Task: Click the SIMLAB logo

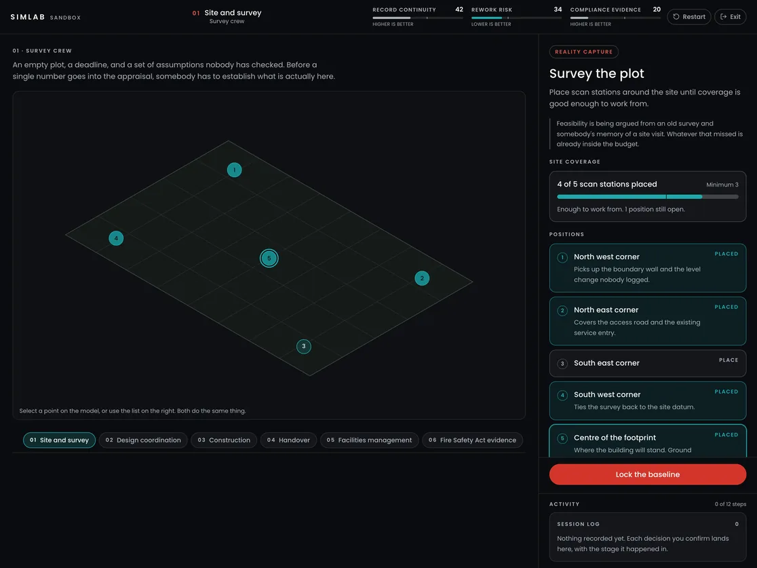Action: [x=28, y=17]
